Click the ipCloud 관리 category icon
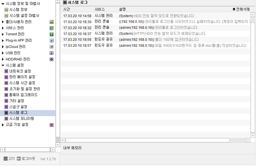The image size is (259, 168). [51, 47]
